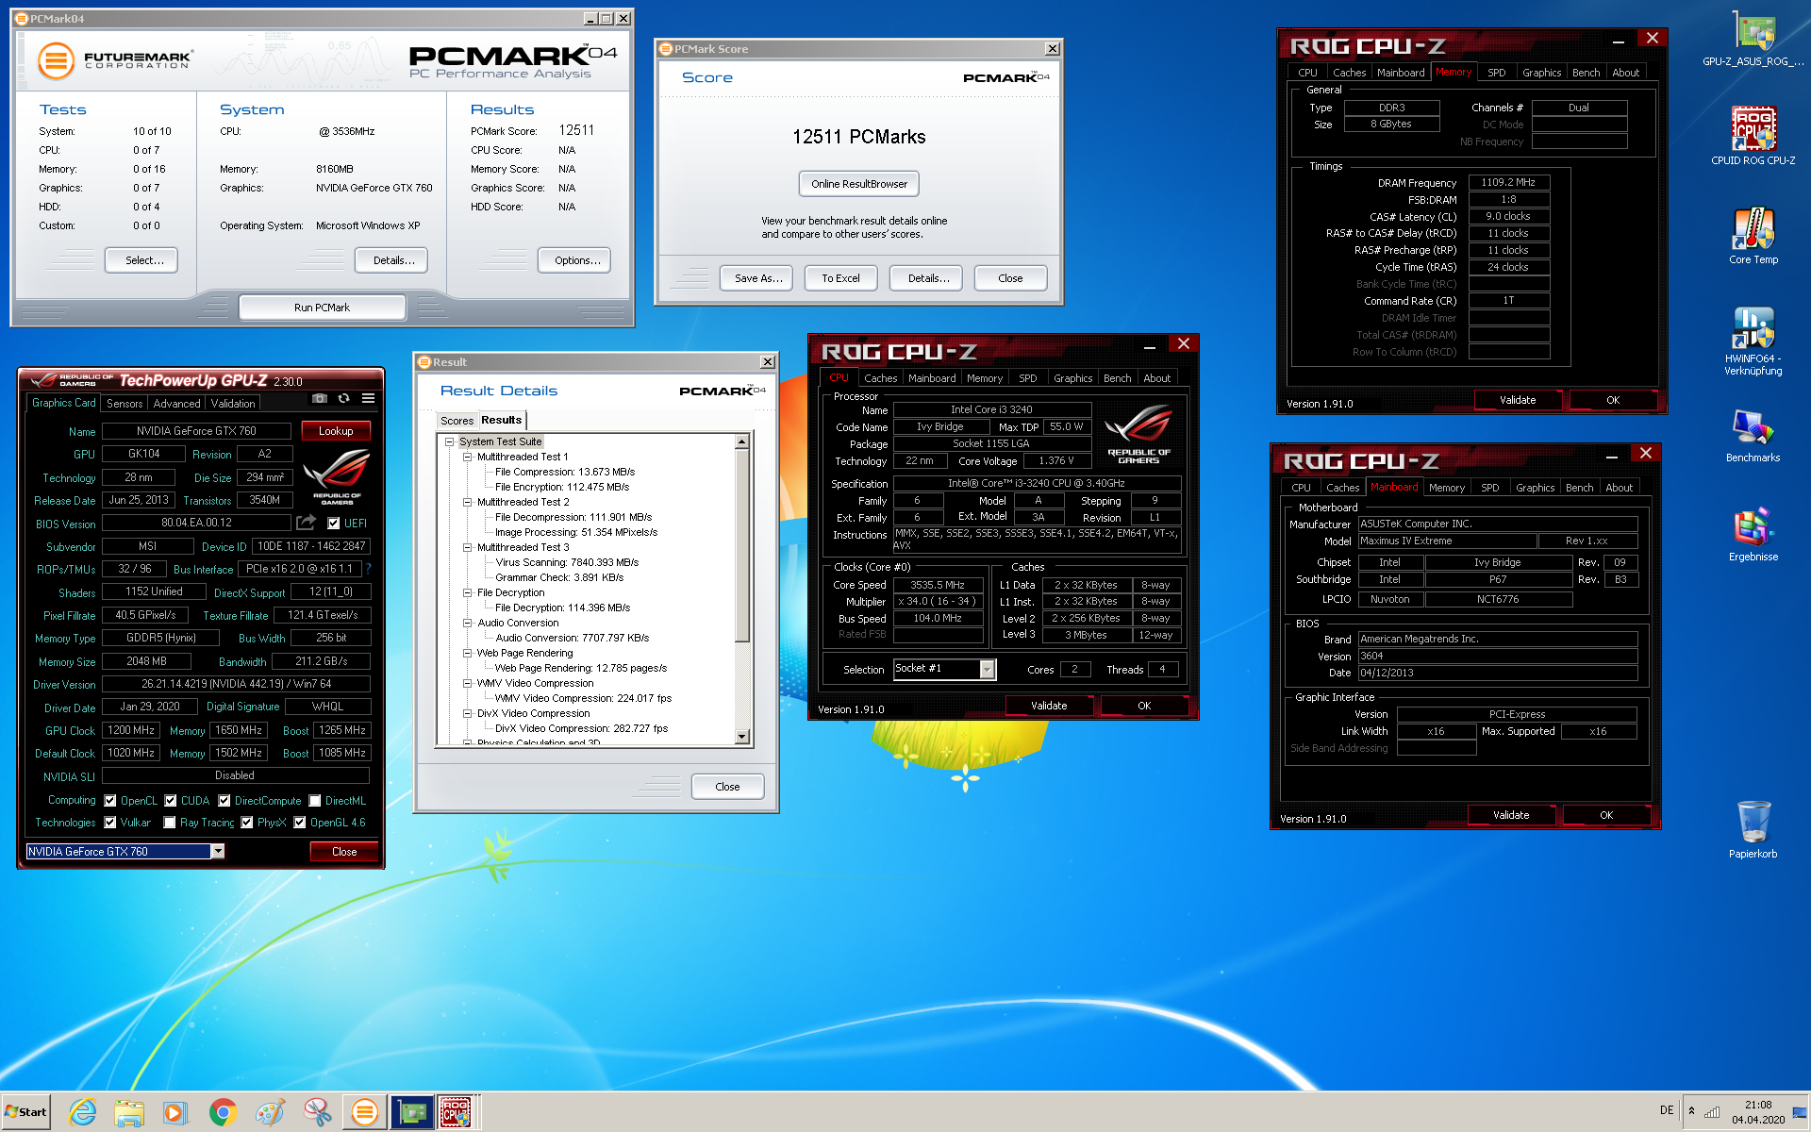
Task: Toggle the PhysX checkbox
Action: [x=247, y=823]
